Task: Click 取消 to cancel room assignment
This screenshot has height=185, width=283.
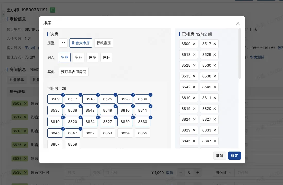Action: [x=220, y=156]
